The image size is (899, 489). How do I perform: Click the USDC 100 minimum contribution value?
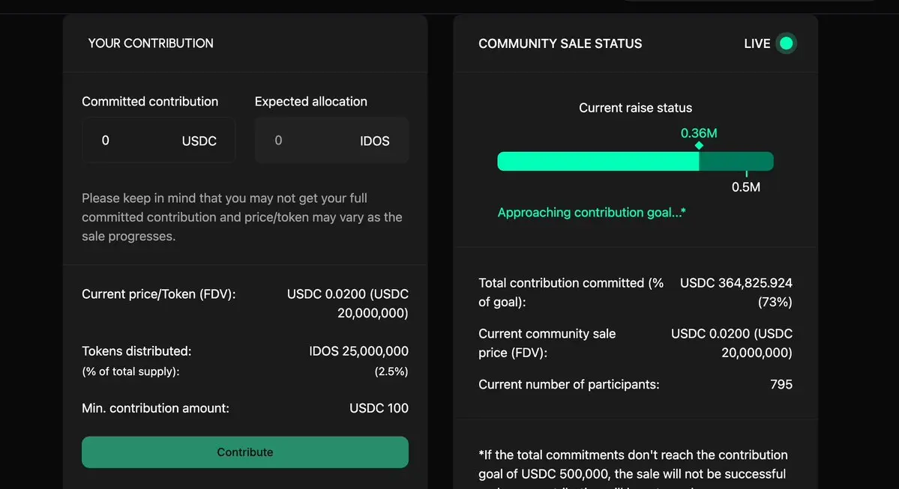tap(379, 408)
